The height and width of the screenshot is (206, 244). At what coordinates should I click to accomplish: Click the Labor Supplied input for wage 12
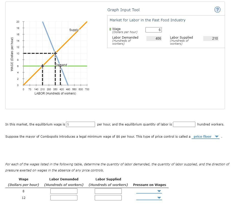(108, 198)
